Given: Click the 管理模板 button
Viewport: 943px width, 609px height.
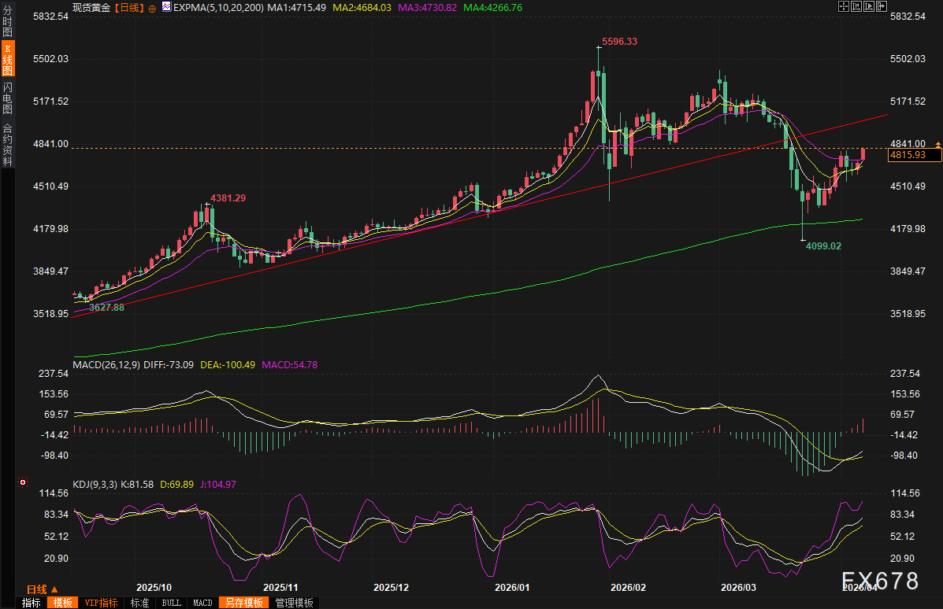Looking at the screenshot, I should [x=294, y=603].
